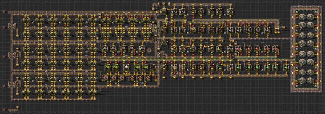The height and width of the screenshot is (114, 325).
Task: Click the long red inserter right of the copper cable row
Action: pos(156,78)
